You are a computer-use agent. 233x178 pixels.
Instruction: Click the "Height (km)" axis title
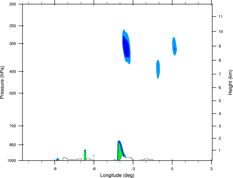click(230, 82)
